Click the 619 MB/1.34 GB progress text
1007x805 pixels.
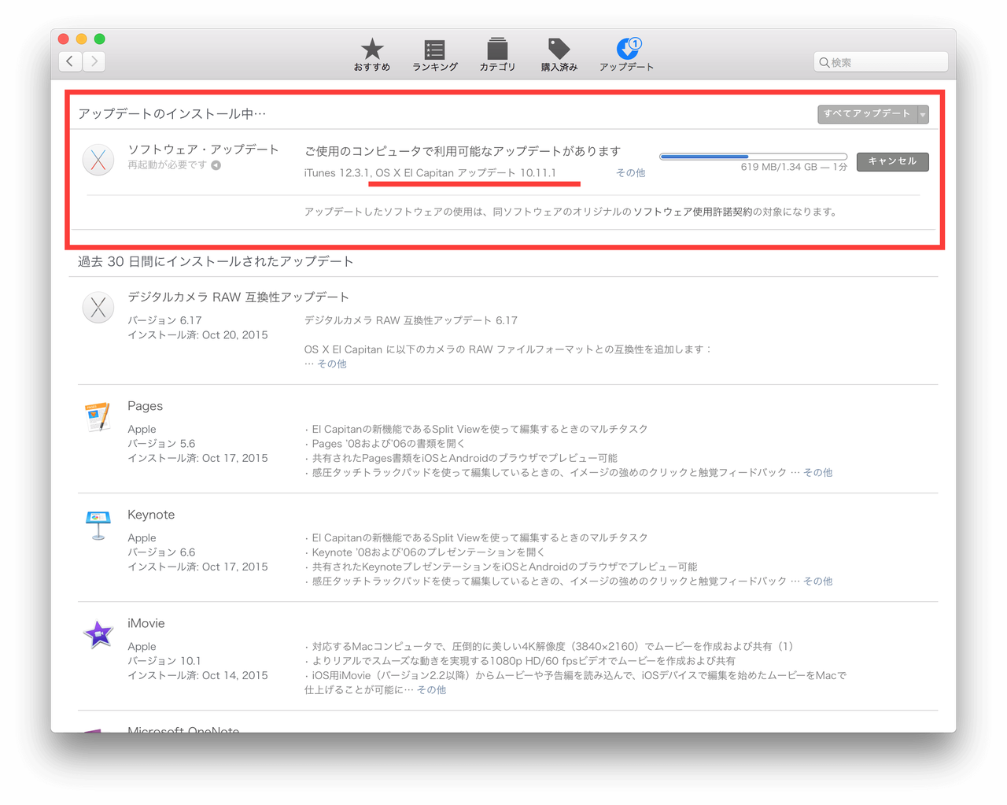(x=794, y=167)
